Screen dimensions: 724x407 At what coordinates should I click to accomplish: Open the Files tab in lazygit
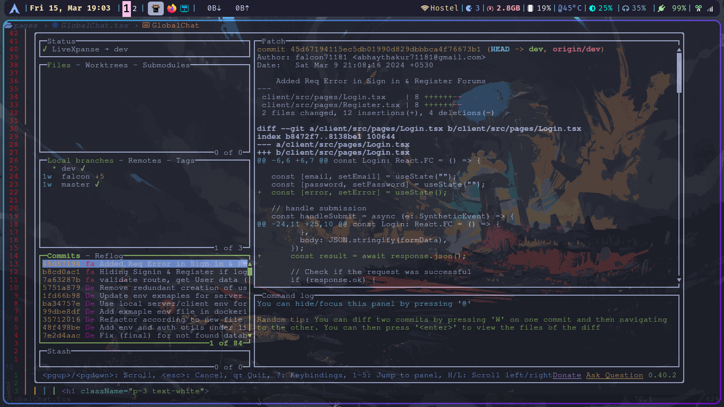click(59, 65)
